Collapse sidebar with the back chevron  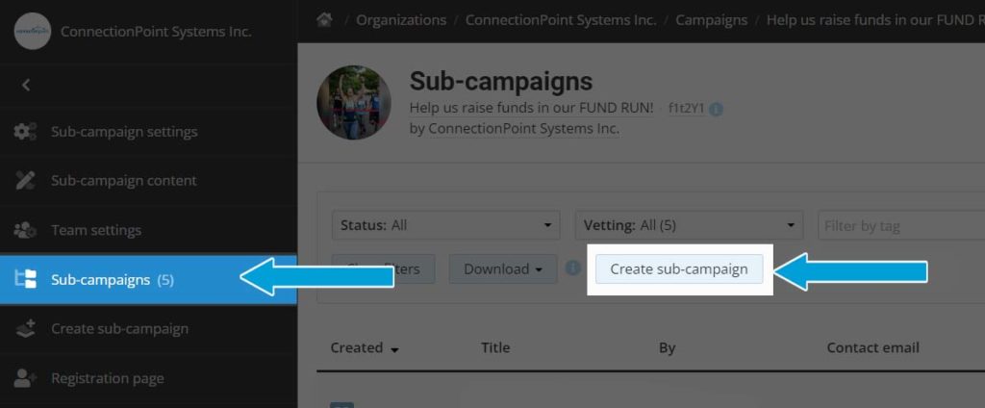pos(26,85)
